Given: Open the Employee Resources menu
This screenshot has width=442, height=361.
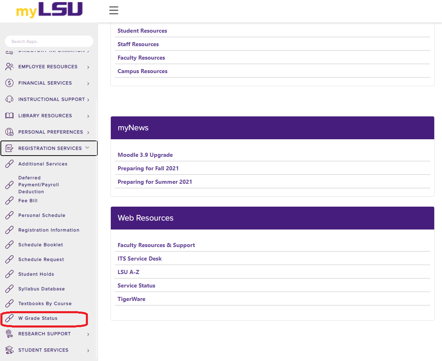Looking at the screenshot, I should pos(48,67).
